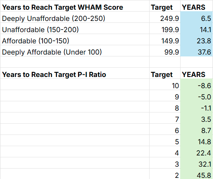The width and height of the screenshot is (213, 179).
Task: Select the blue years cell 23.8
Action: coord(197,40)
